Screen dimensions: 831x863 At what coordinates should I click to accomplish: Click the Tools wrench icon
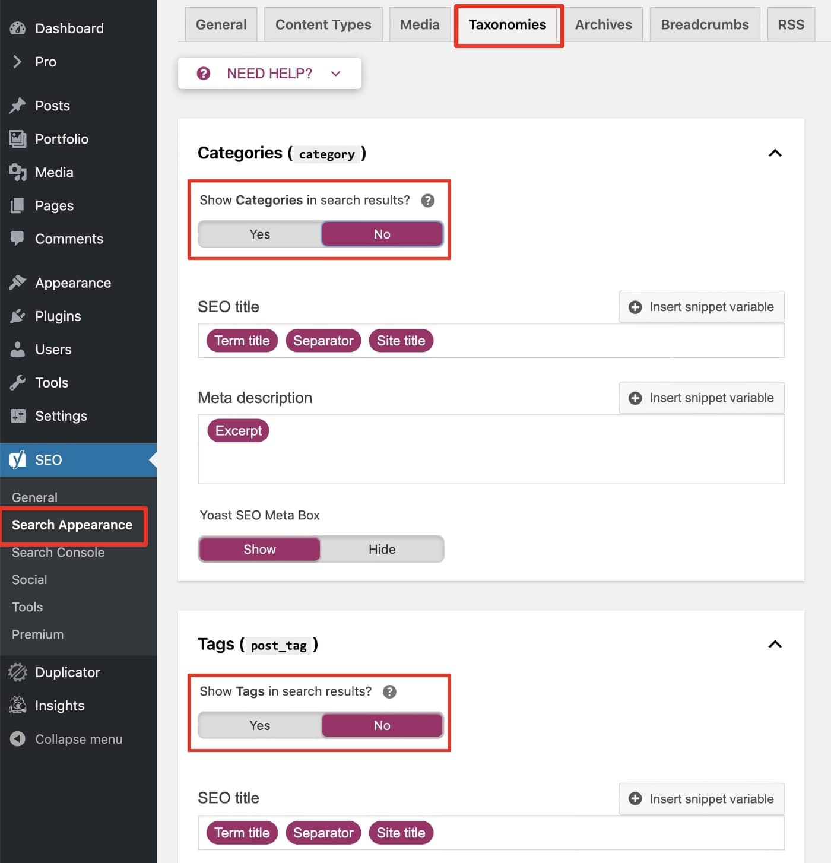(18, 382)
